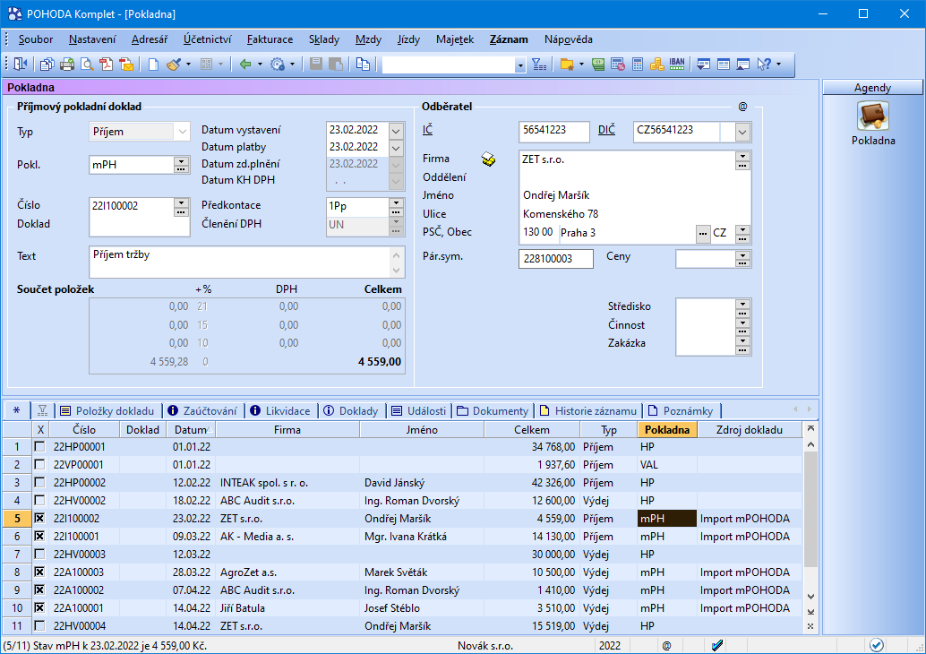Viewport: 926px width, 654px height.
Task: Open the Fakturace menu
Action: tap(270, 39)
